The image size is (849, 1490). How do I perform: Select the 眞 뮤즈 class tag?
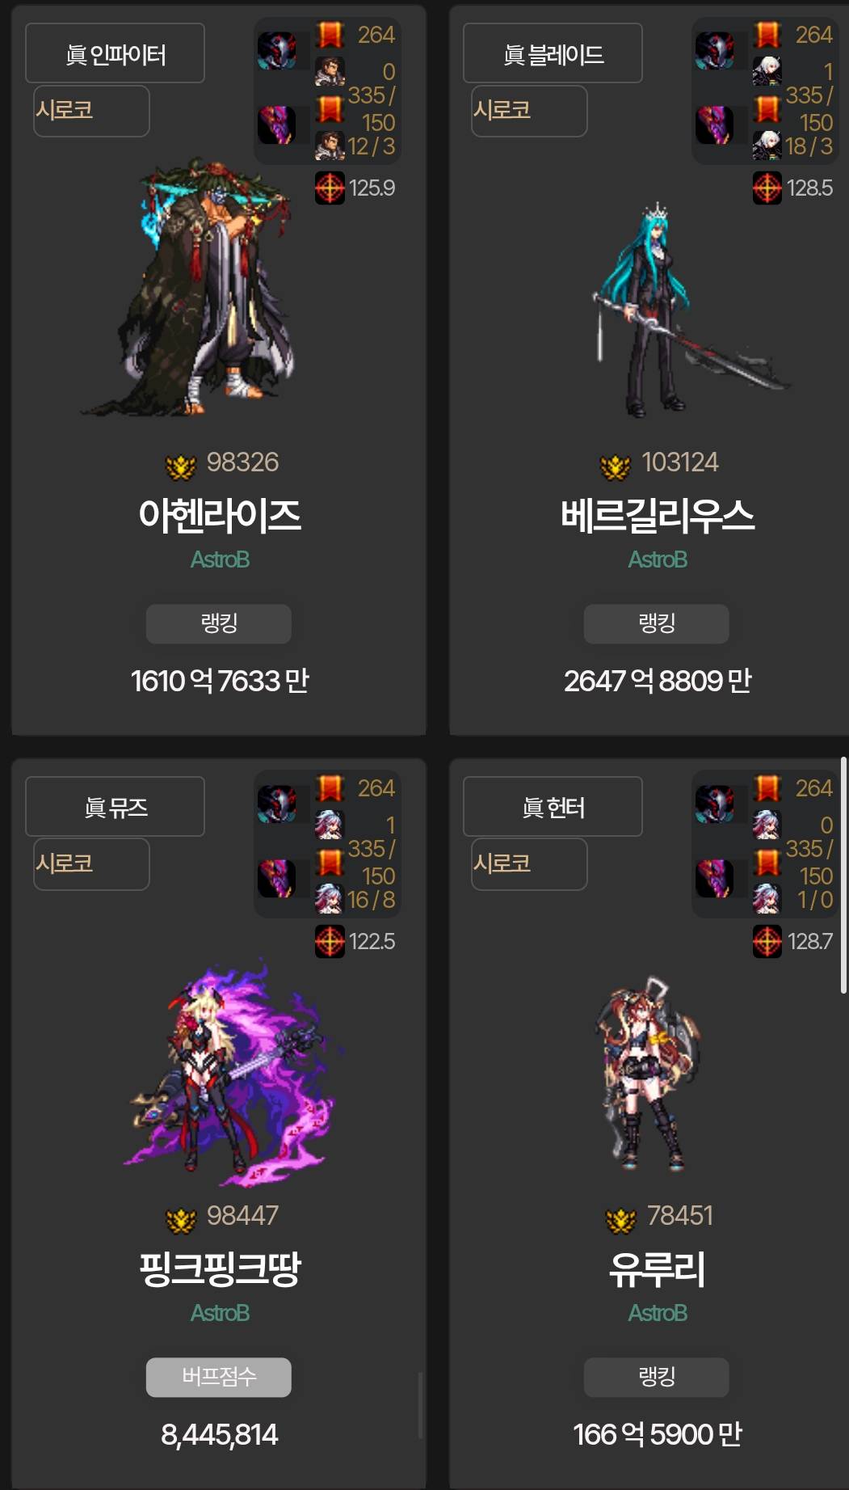click(115, 807)
